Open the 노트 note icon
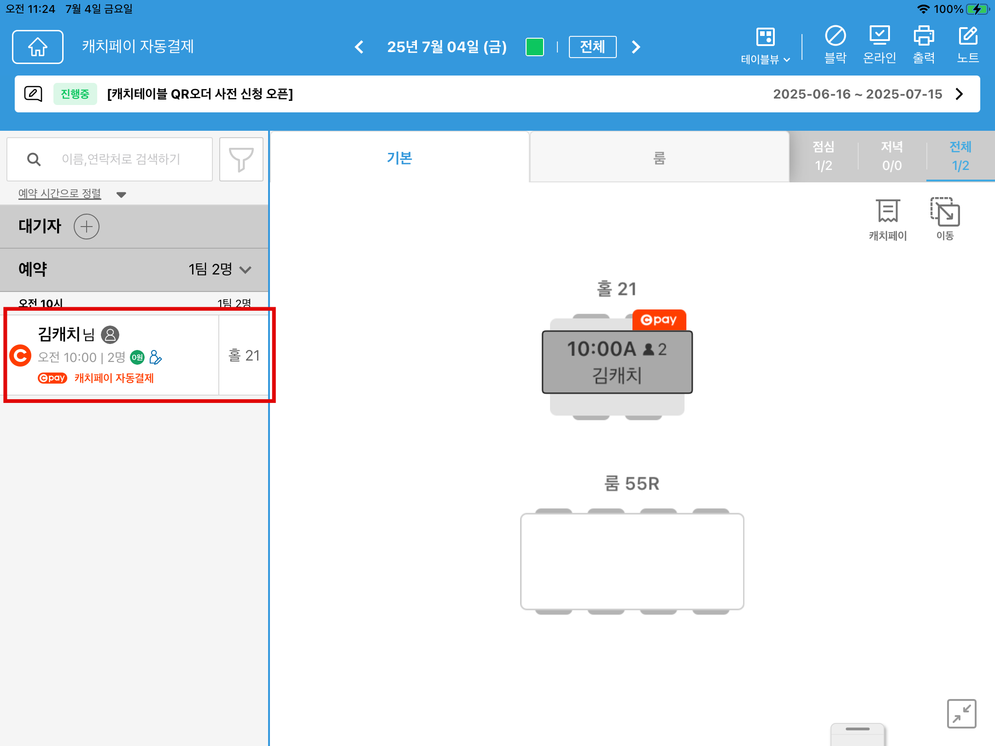The width and height of the screenshot is (995, 746). 968,45
